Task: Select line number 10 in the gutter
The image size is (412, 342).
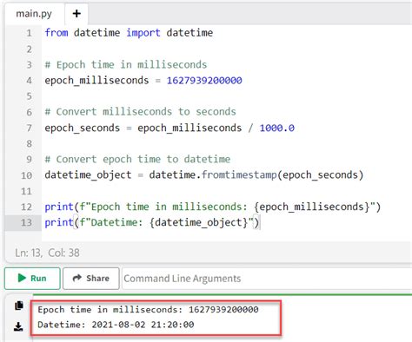Action: click(26, 175)
